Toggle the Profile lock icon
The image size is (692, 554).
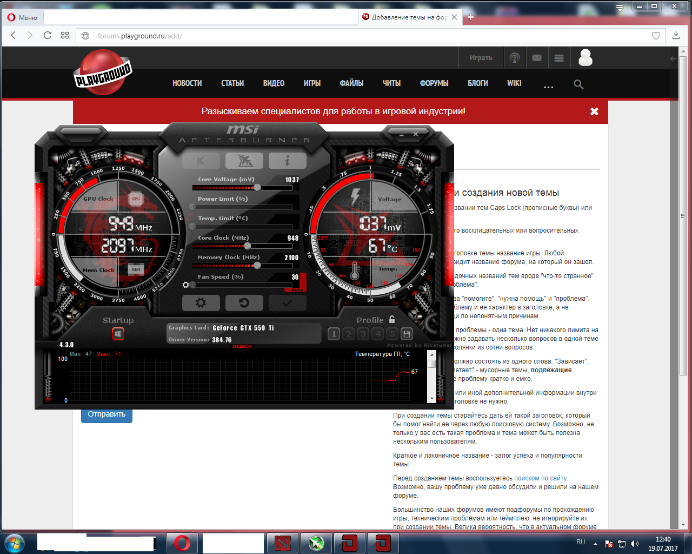[x=392, y=319]
